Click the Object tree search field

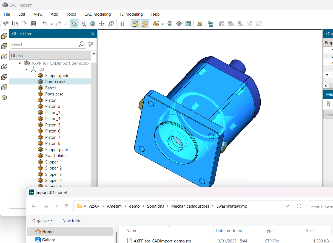44,44
